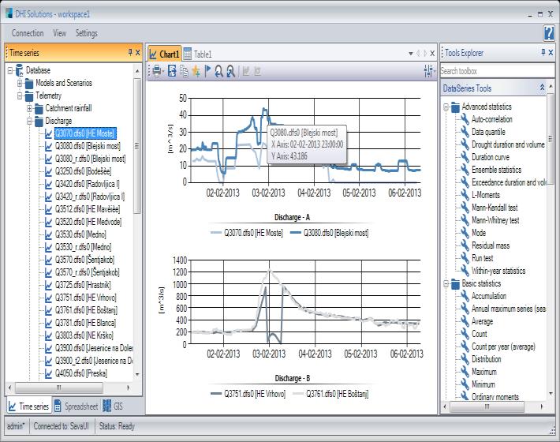Click the Tools Explorer horizontal scrollbar thumb
Screen dimensions: 560x442
(x=487, y=406)
